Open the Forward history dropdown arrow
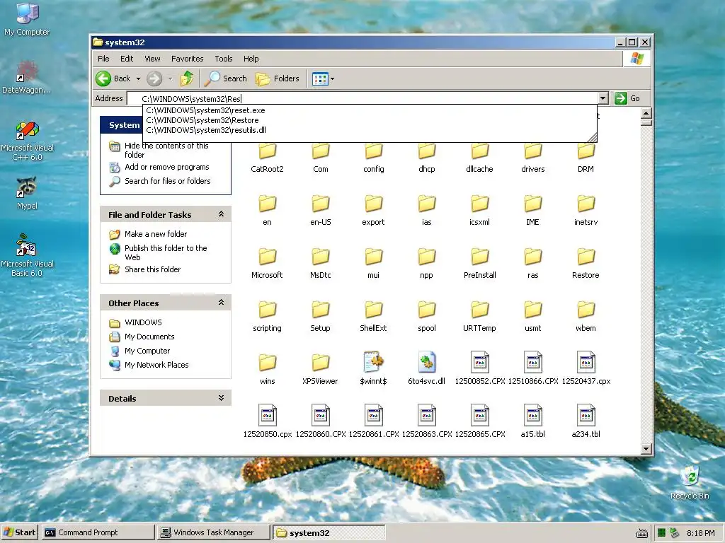 coord(170,79)
